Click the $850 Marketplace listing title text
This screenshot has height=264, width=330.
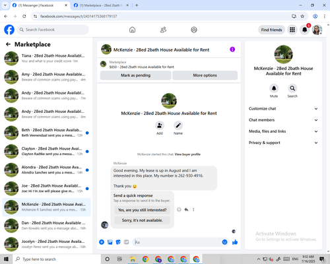coord(142,67)
